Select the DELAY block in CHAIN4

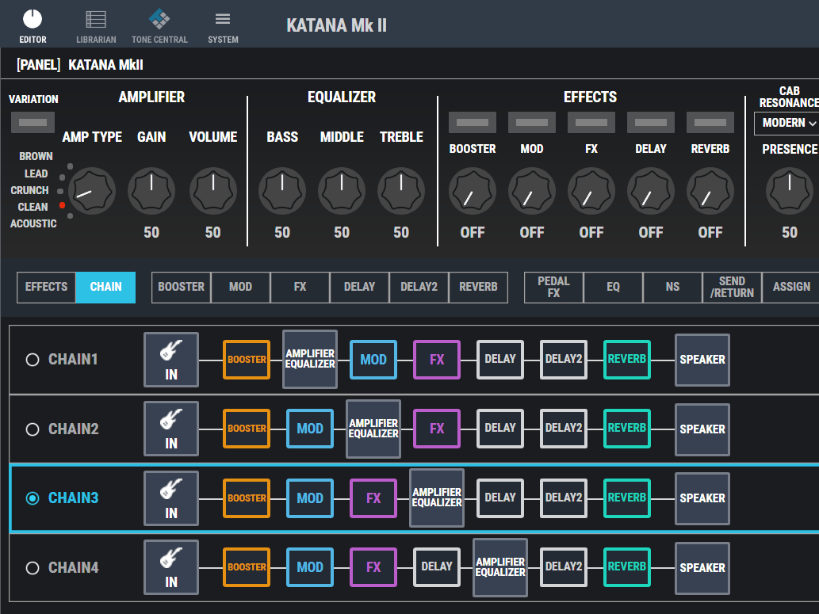[x=437, y=567]
